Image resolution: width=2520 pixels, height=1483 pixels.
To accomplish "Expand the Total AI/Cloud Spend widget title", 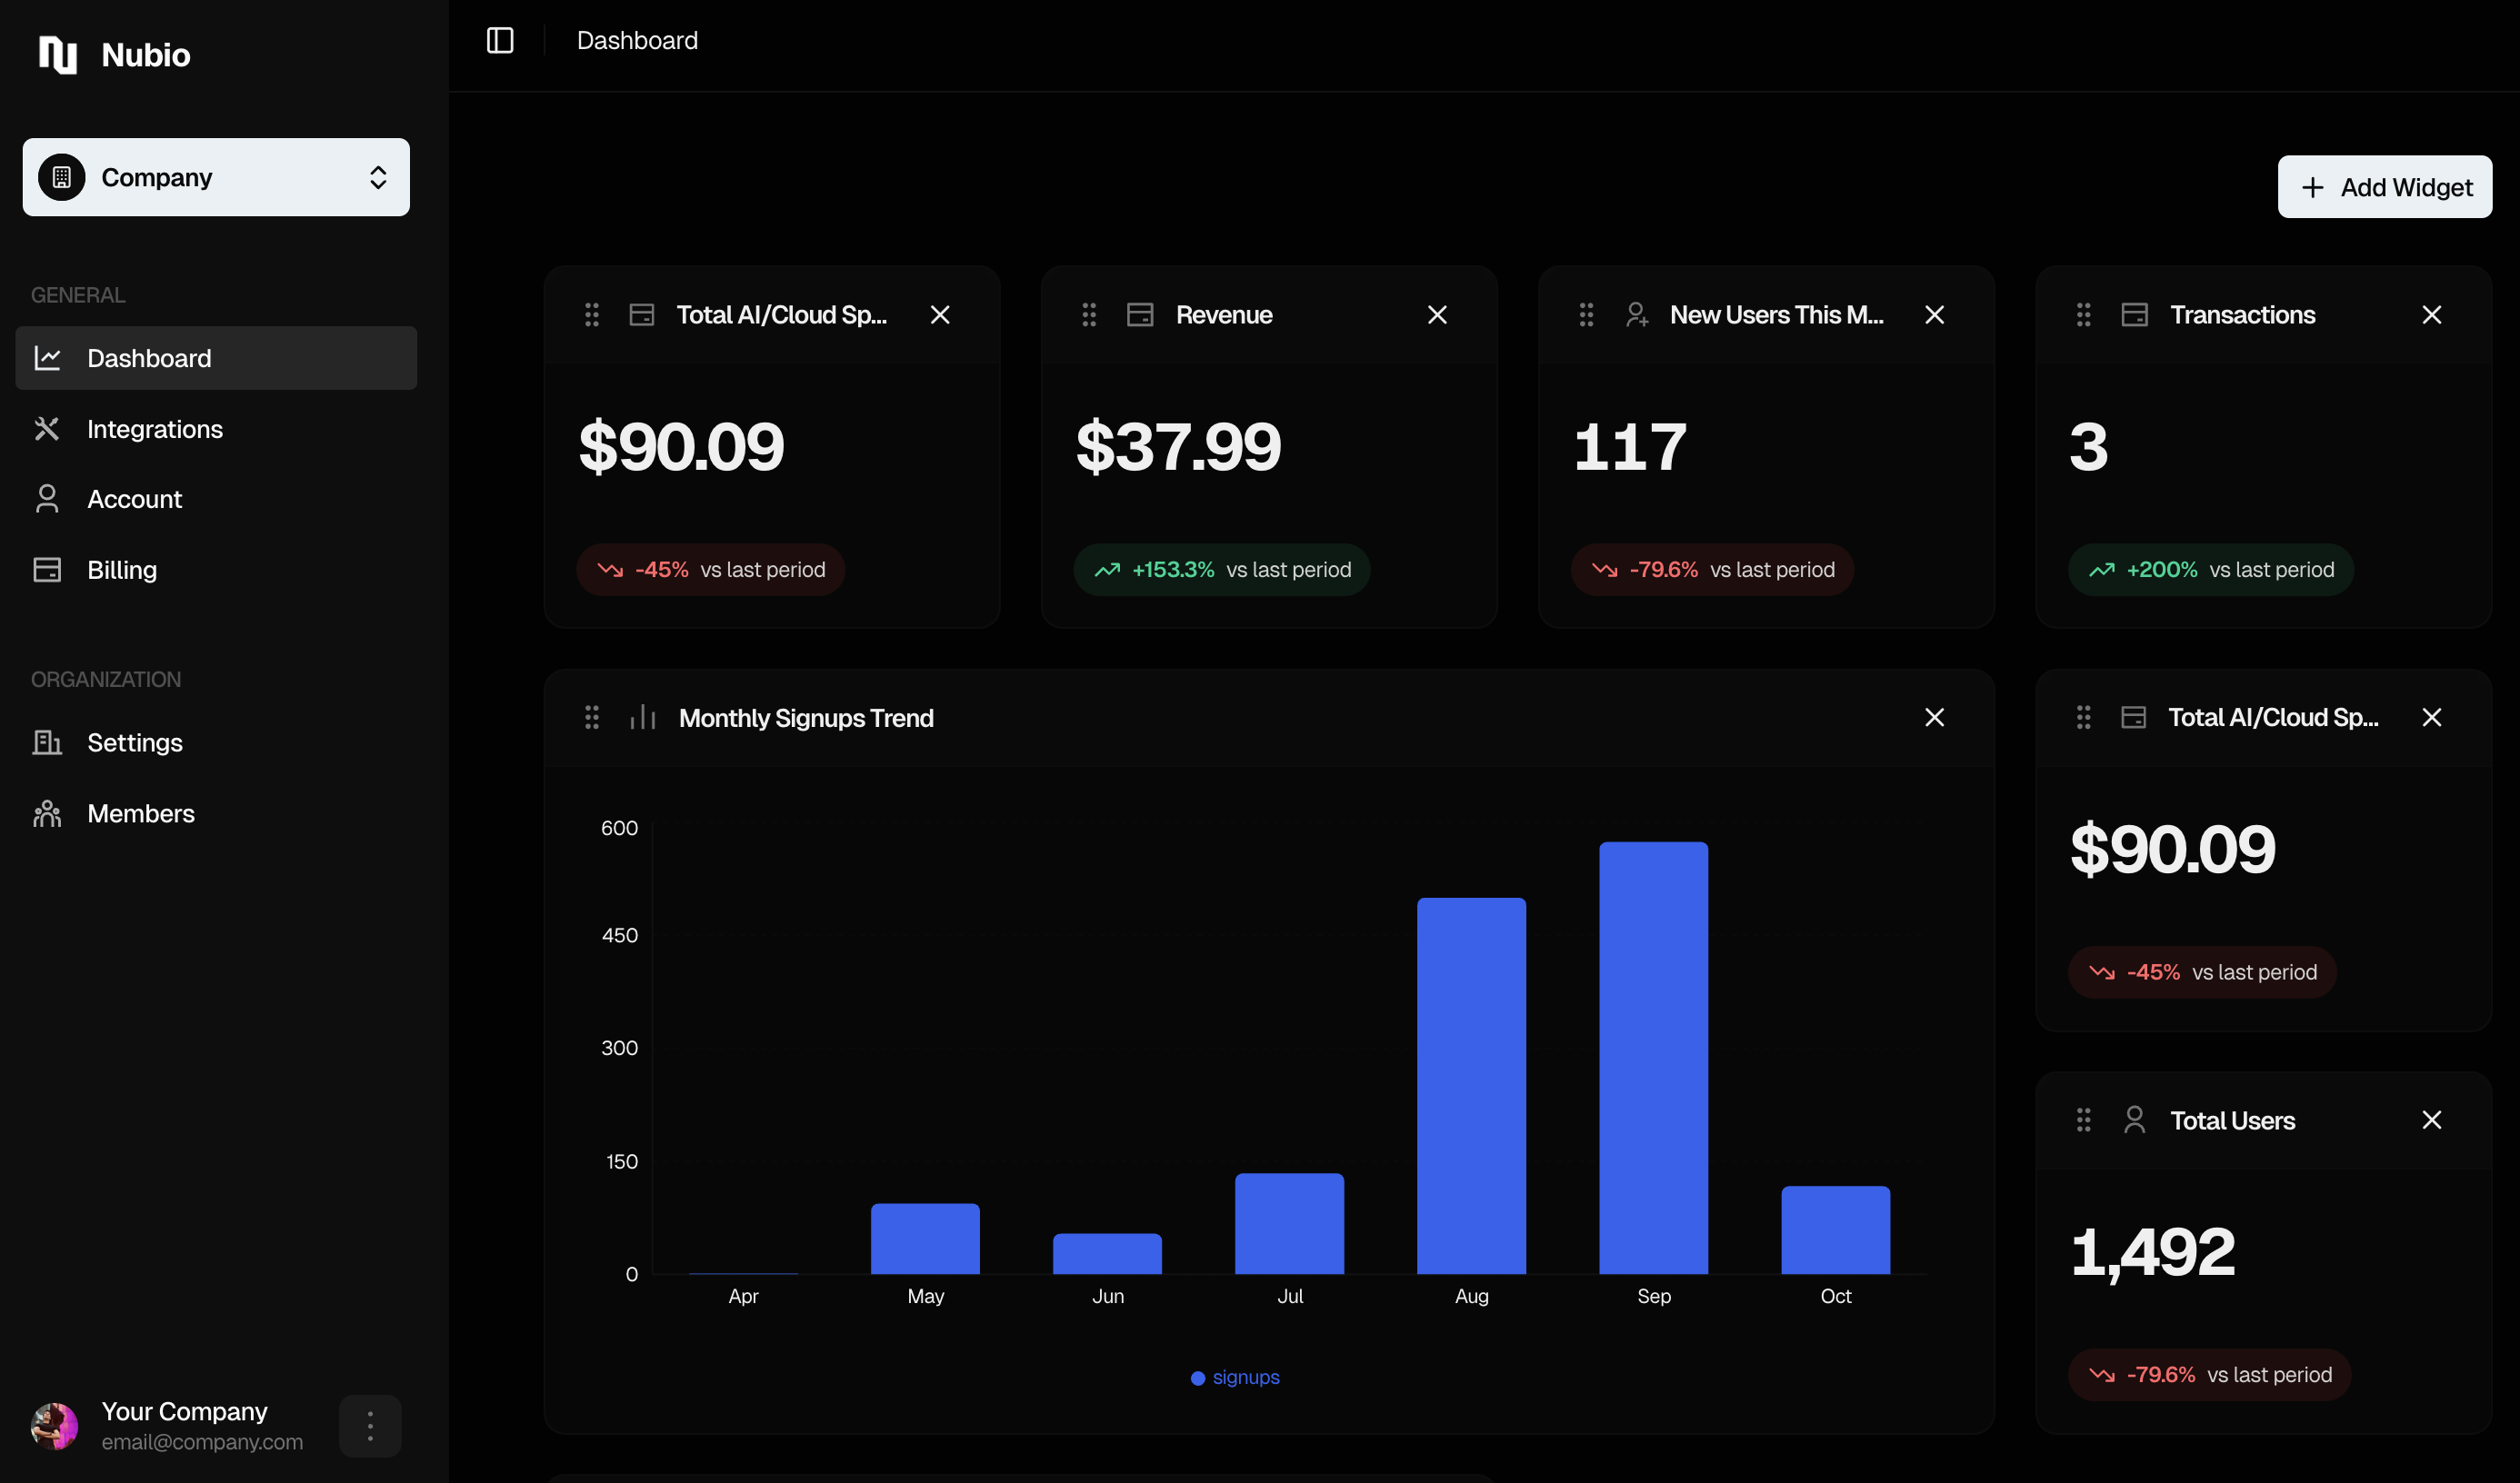I will coord(781,314).
